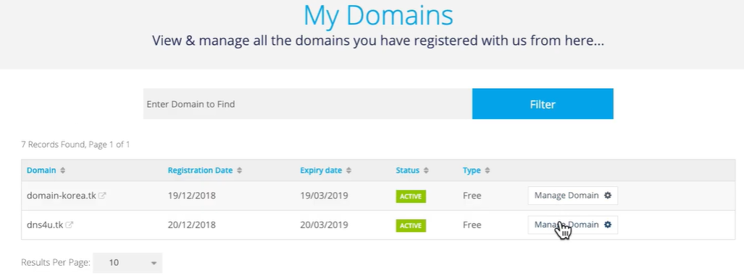The width and height of the screenshot is (744, 278).
Task: Open Results Per Page dropdown
Action: coord(128,263)
